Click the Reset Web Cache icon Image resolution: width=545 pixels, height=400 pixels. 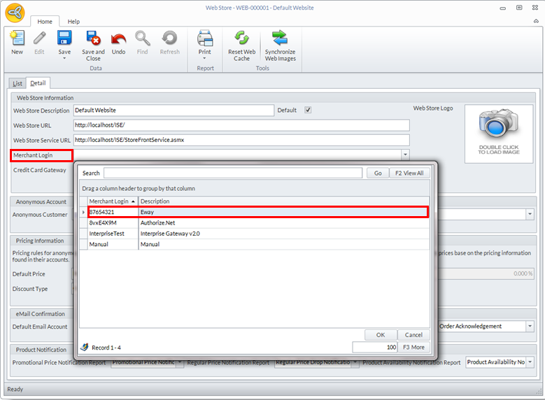coord(242,38)
